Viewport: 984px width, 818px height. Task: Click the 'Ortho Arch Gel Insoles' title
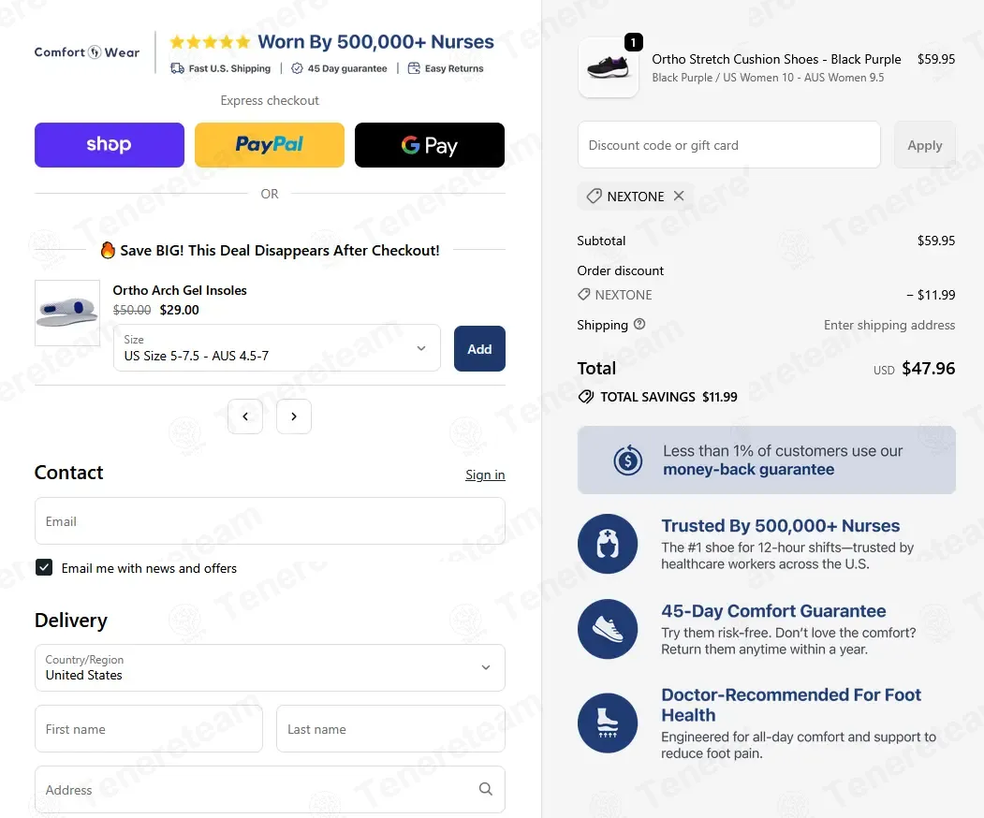180,290
